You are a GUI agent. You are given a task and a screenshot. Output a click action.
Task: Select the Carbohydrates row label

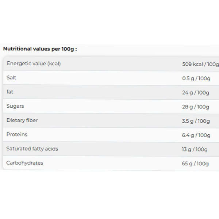25,163
